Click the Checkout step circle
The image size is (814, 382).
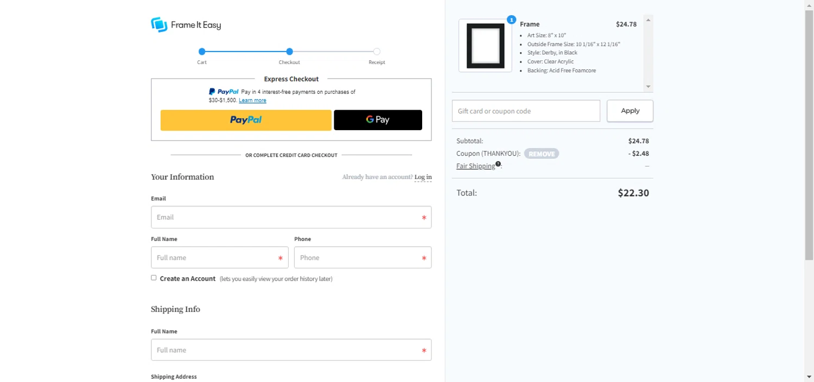(x=289, y=52)
